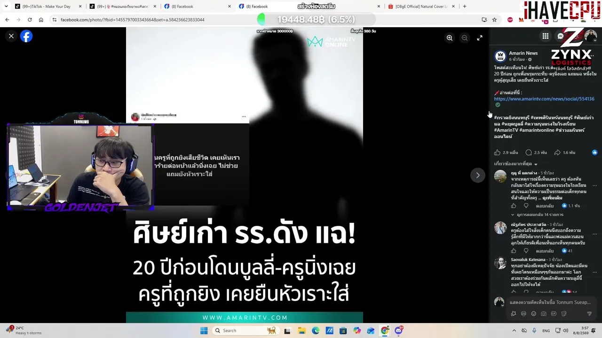Insert an emoji into the comment
This screenshot has width=602, height=338.
533,314
